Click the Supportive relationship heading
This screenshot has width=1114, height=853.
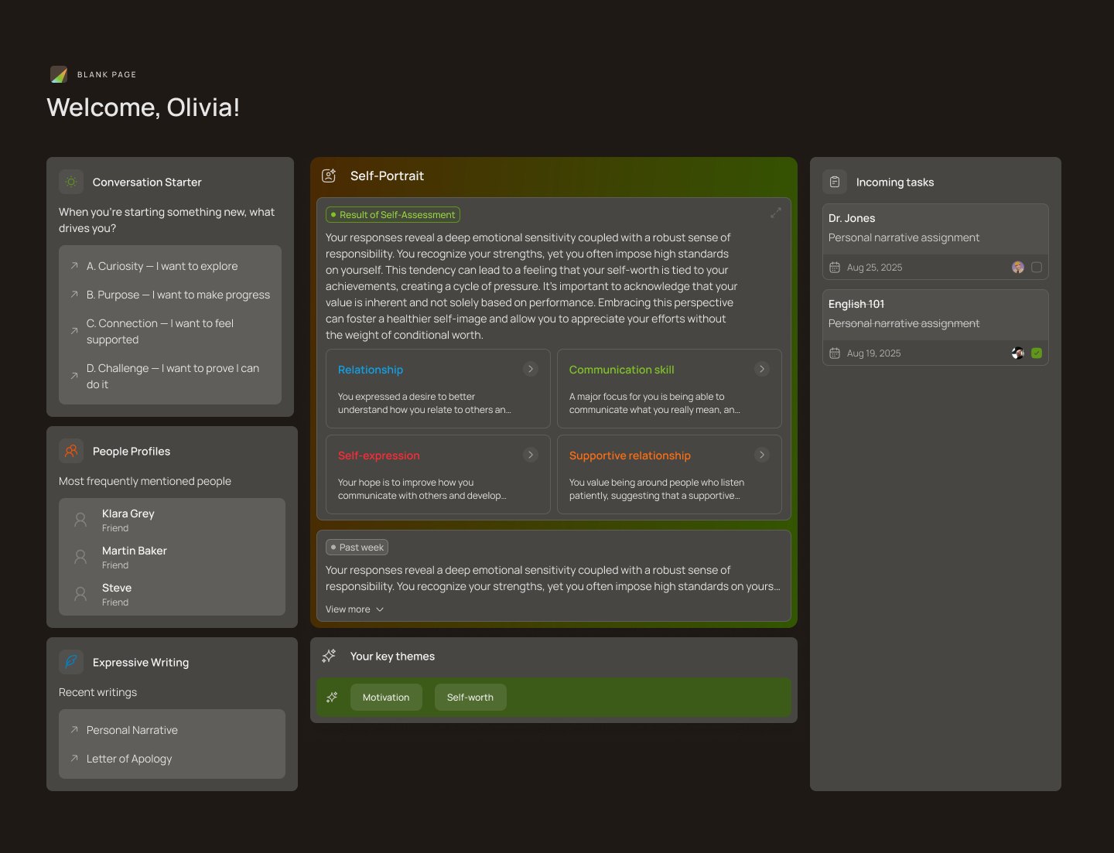point(630,456)
